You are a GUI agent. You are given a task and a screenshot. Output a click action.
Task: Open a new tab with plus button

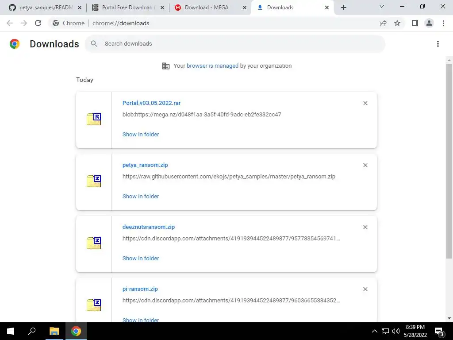pos(343,8)
